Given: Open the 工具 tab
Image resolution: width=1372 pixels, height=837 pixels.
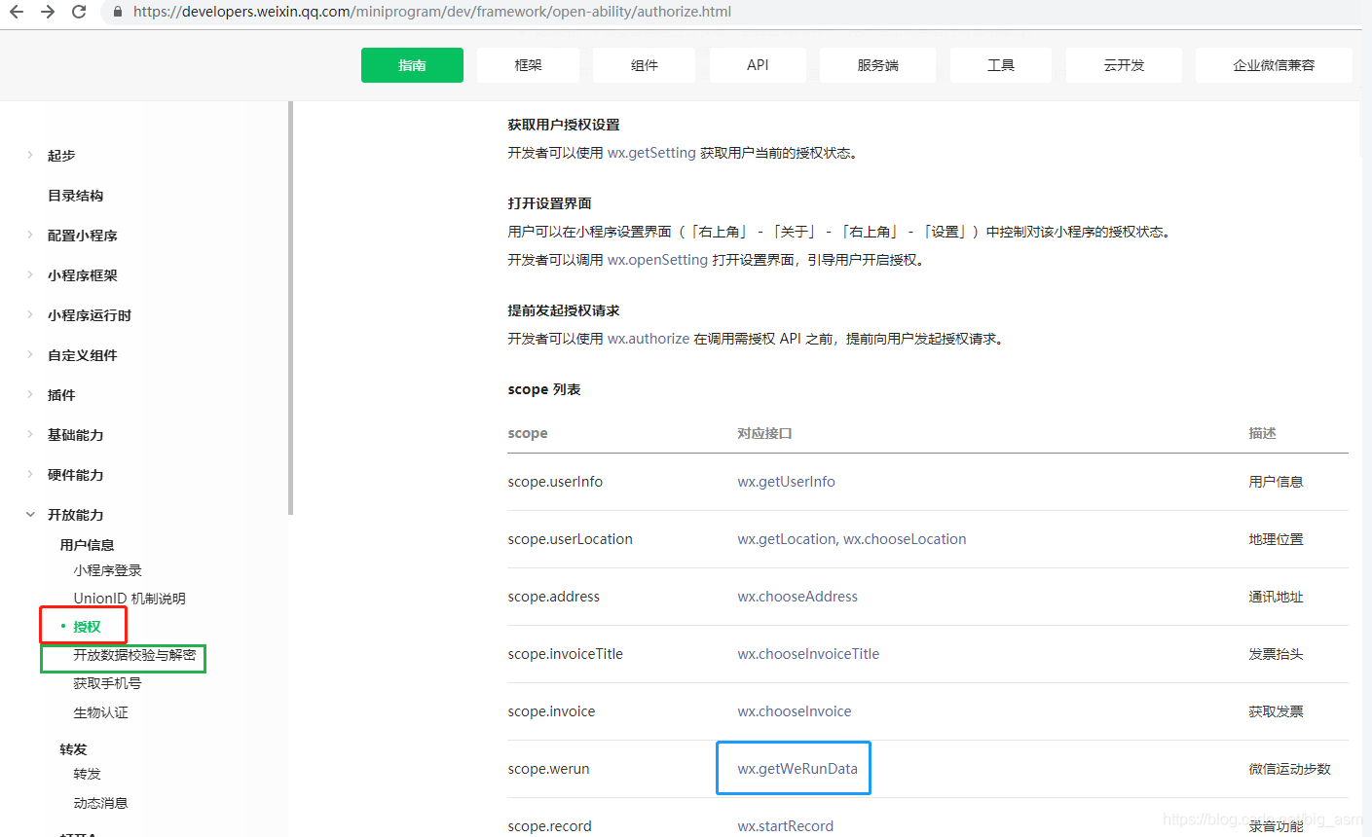Looking at the screenshot, I should (1000, 65).
